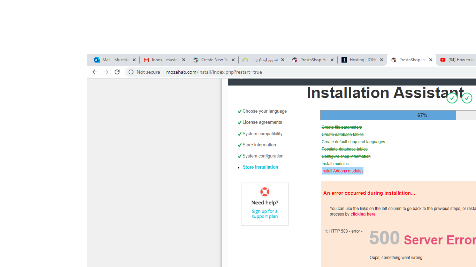Close the Hosting IONOS tab
This screenshot has width=476, height=267.
point(382,60)
